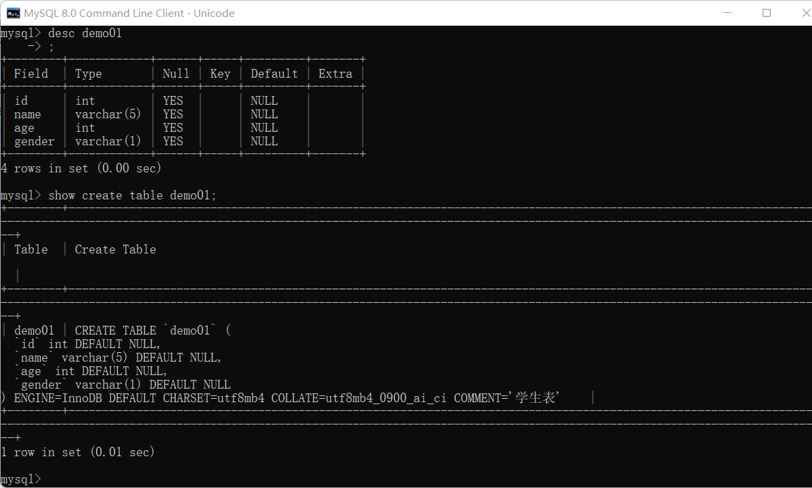Click the Key column header
This screenshot has width=812, height=488.
(x=219, y=73)
